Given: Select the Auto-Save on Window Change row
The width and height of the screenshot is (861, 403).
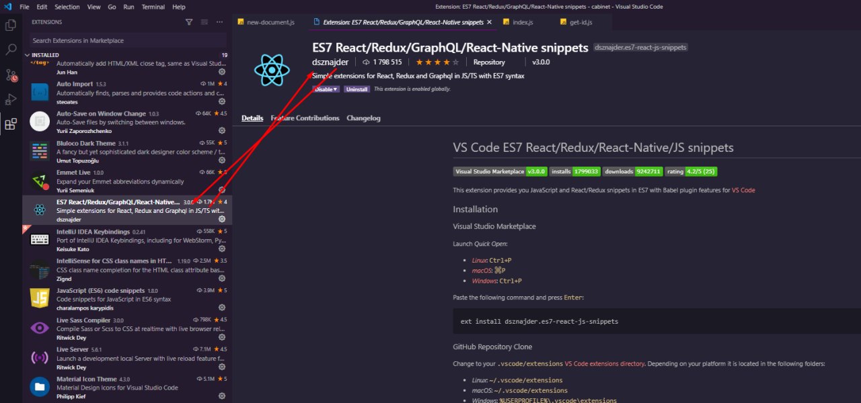Looking at the screenshot, I should [x=127, y=122].
